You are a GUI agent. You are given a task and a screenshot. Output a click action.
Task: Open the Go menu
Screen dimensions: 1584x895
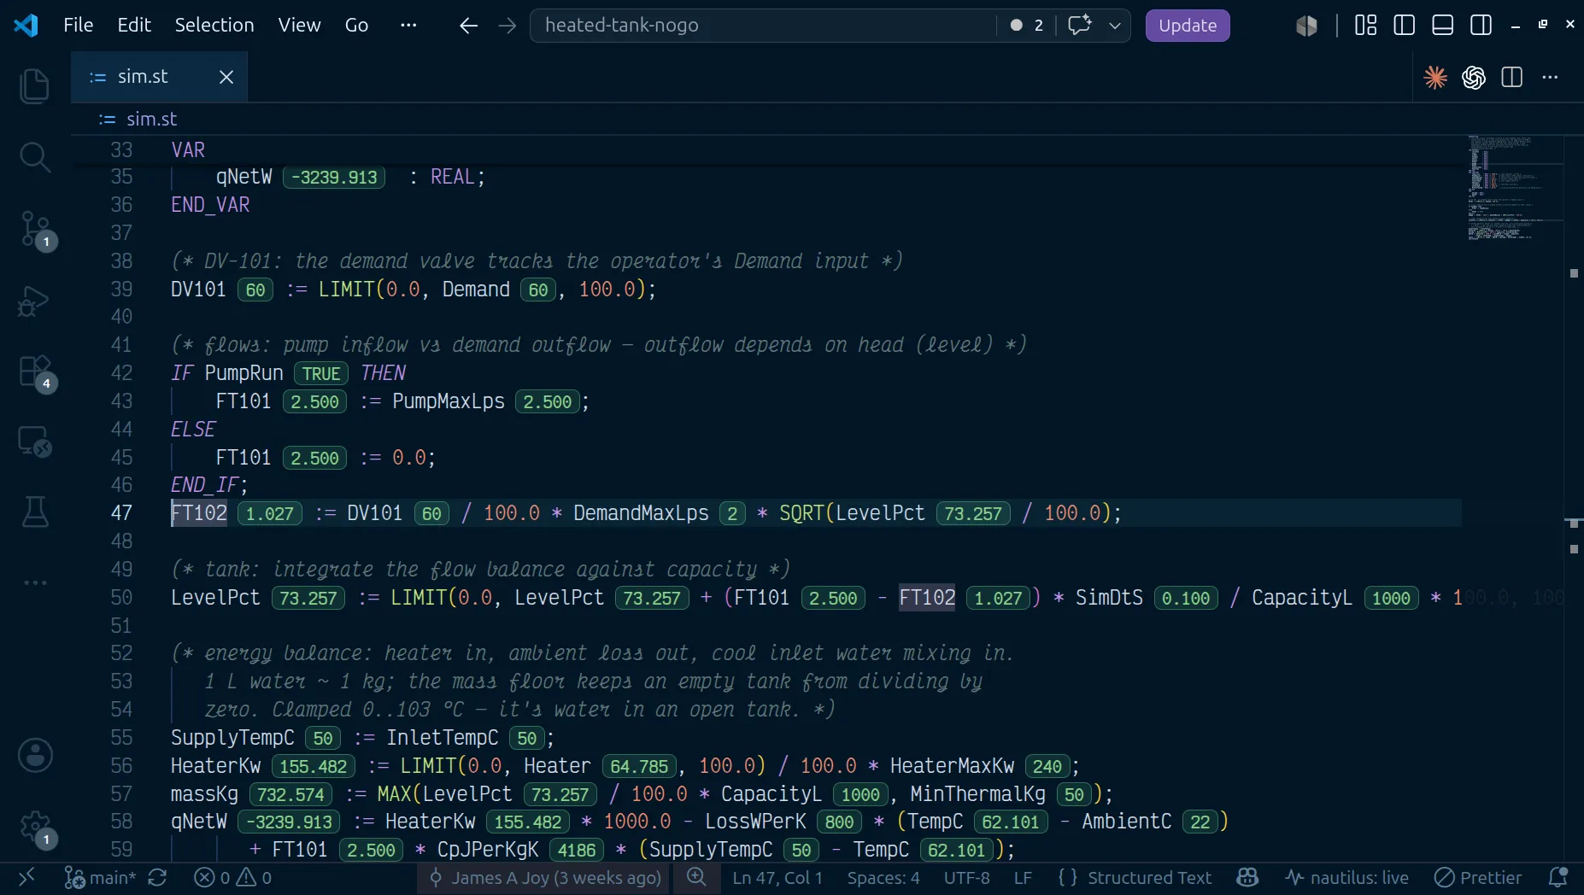click(x=356, y=26)
